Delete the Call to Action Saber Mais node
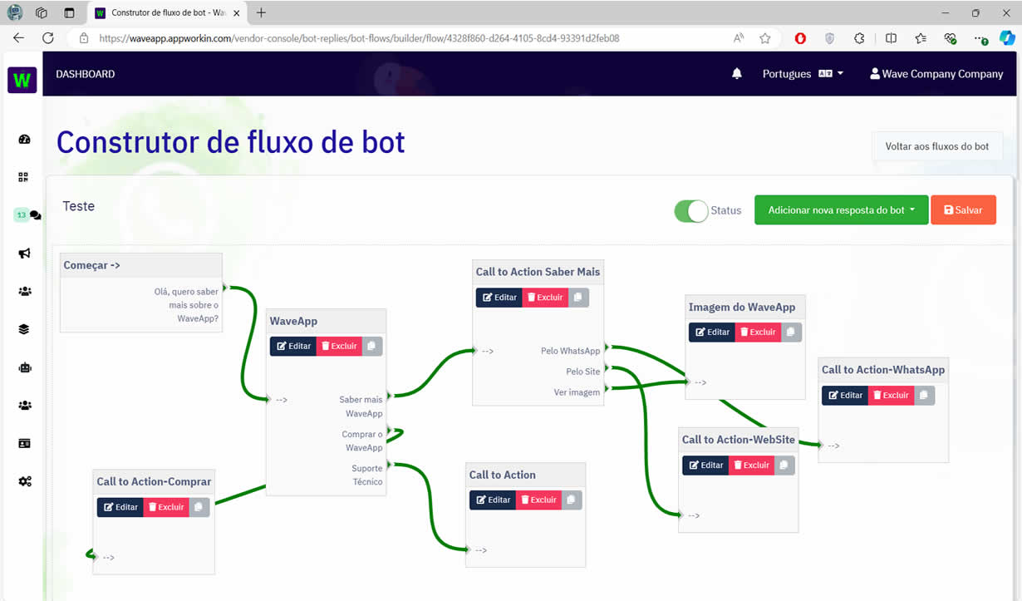The width and height of the screenshot is (1022, 601). 545,297
